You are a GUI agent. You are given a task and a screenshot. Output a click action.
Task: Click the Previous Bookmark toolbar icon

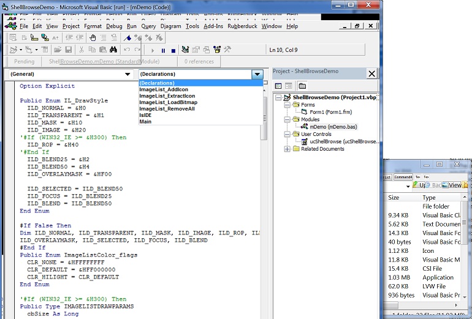[x=148, y=38]
